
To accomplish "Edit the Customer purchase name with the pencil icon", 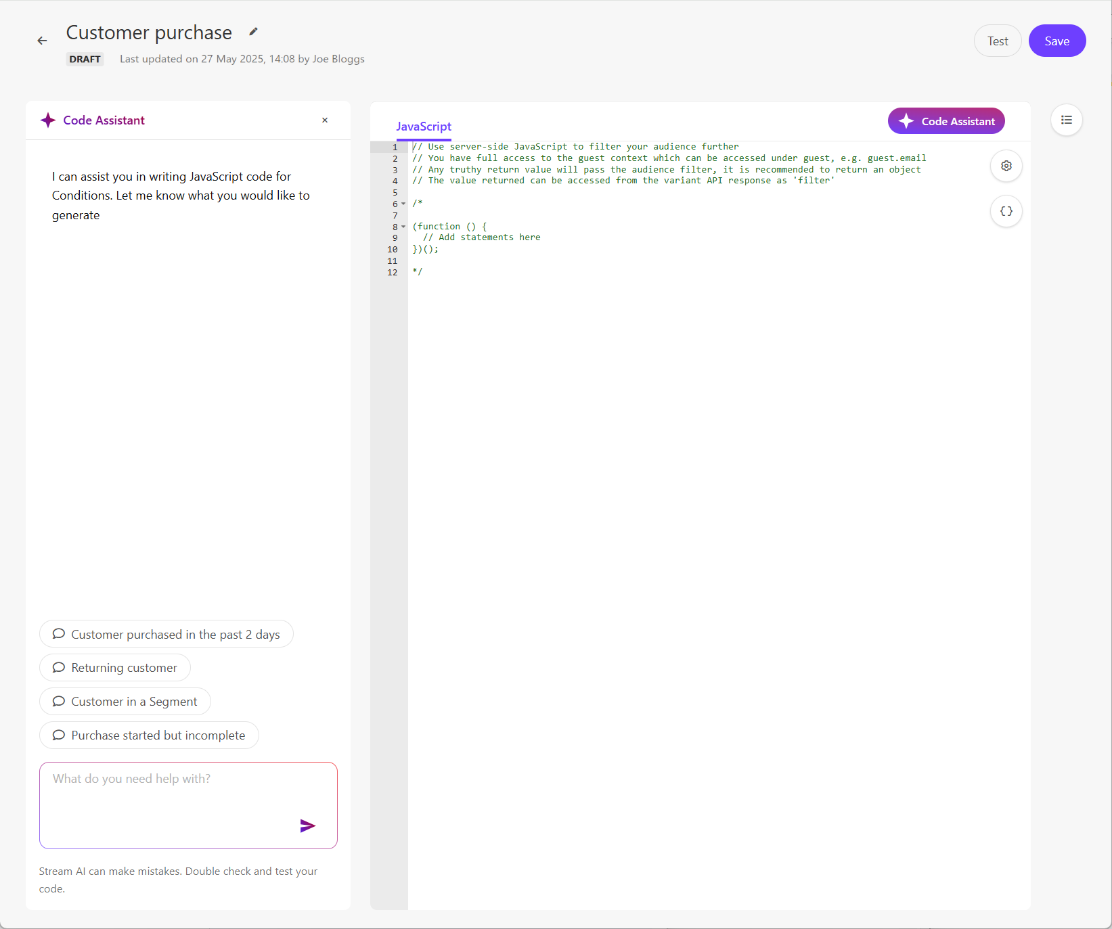I will point(253,32).
